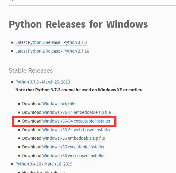Open the Latest Python 3 Release link
The height and width of the screenshot is (173, 176).
coord(51,42)
